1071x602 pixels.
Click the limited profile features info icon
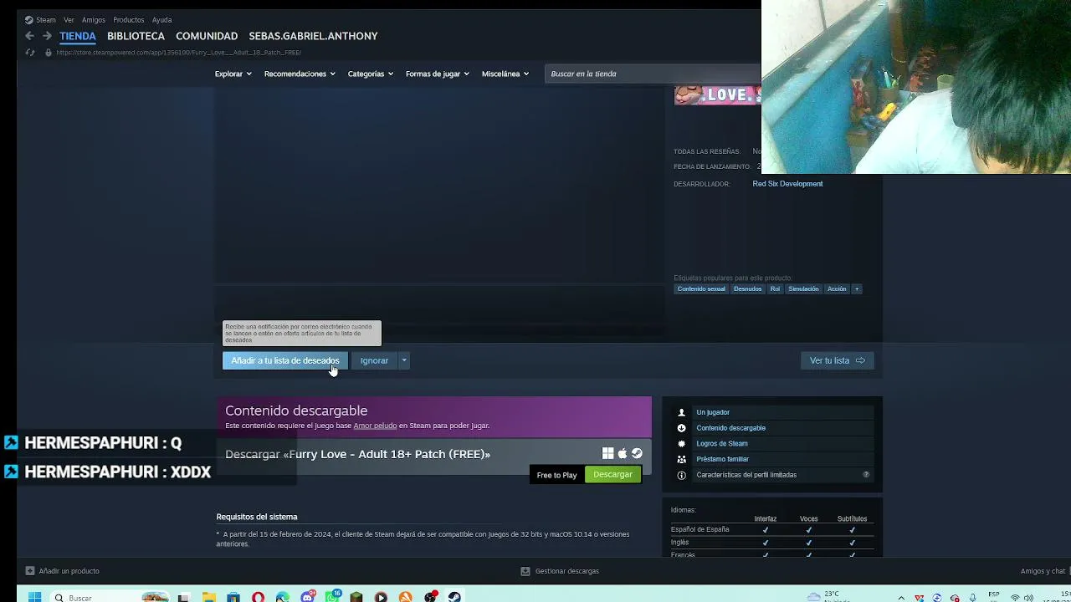(x=681, y=475)
